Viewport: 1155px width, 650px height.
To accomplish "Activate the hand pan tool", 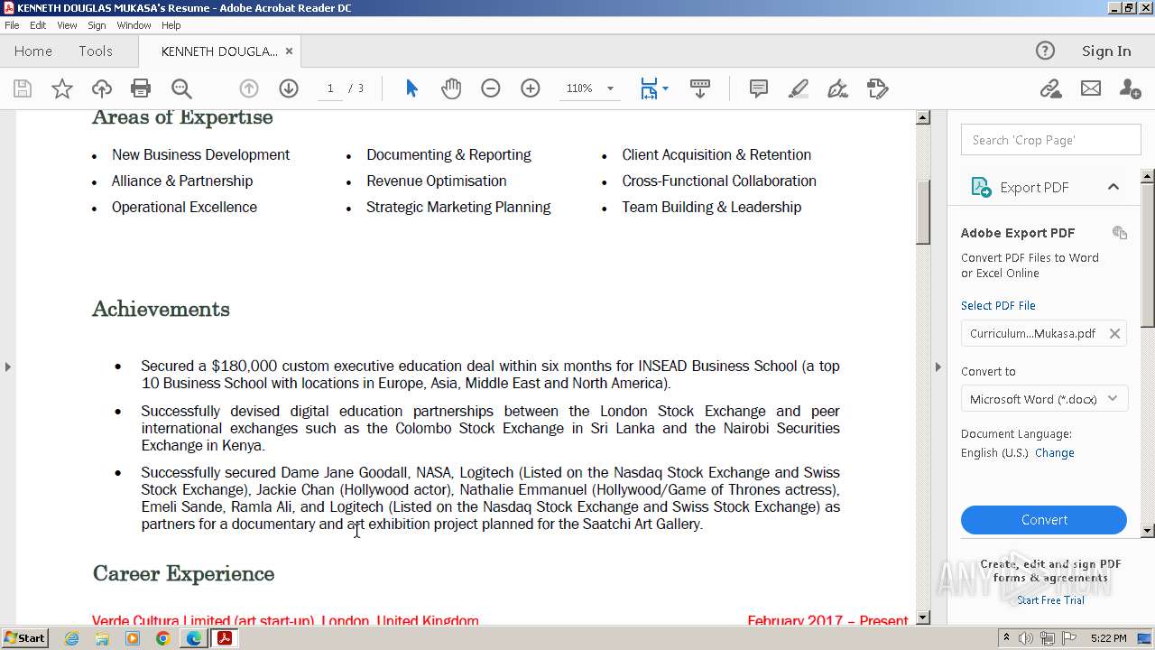I will [x=451, y=88].
